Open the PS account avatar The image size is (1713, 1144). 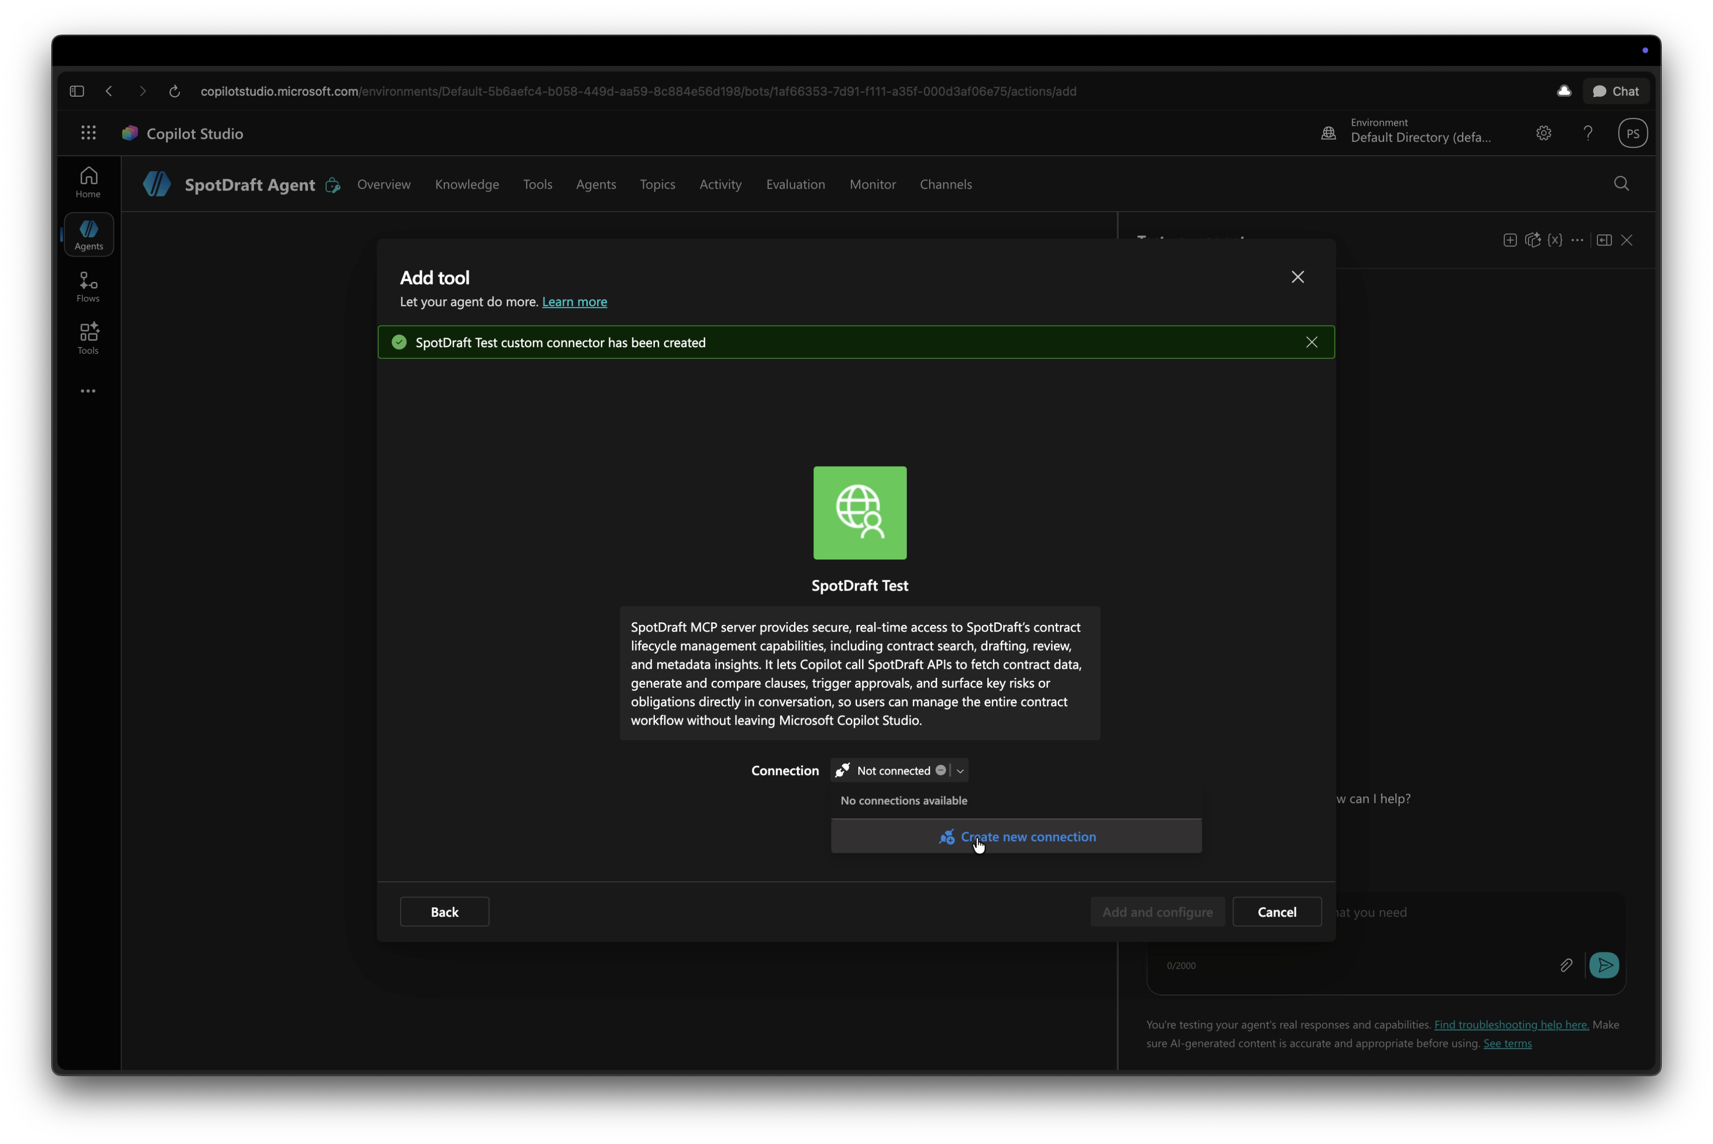point(1633,133)
